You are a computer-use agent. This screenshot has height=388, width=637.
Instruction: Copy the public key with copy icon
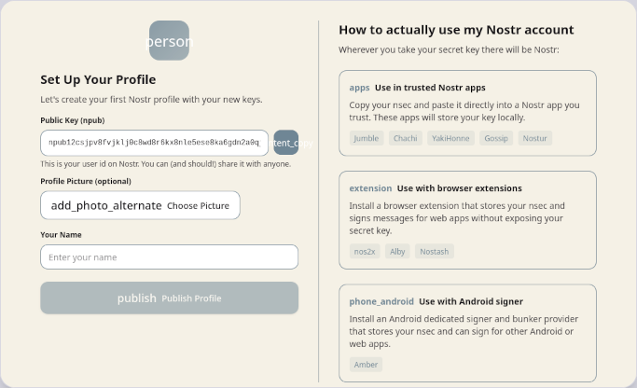click(286, 143)
